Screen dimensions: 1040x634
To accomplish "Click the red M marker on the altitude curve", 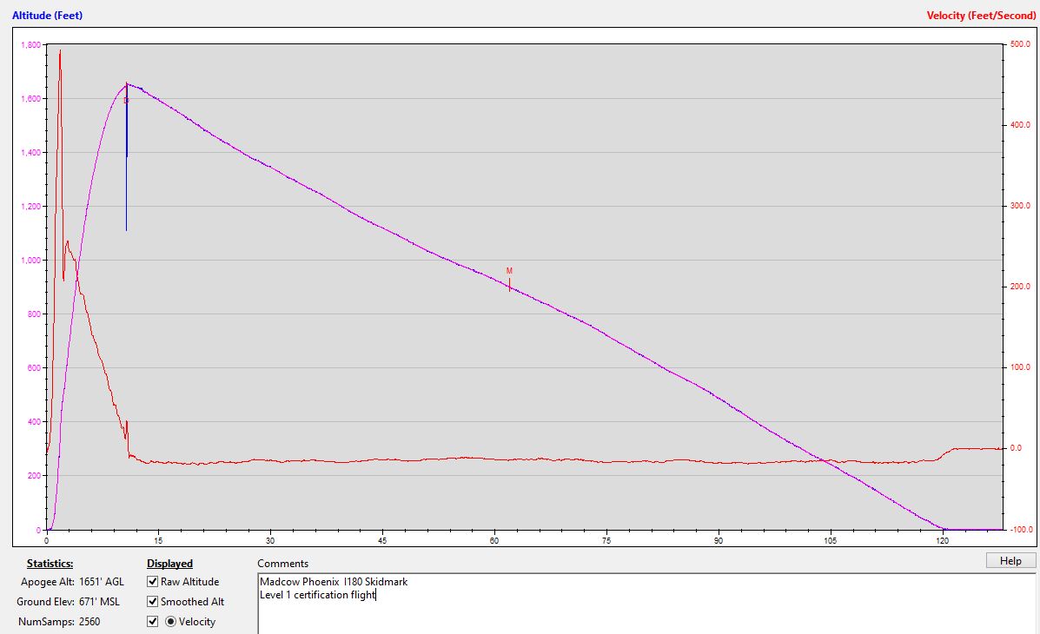I will coord(509,271).
